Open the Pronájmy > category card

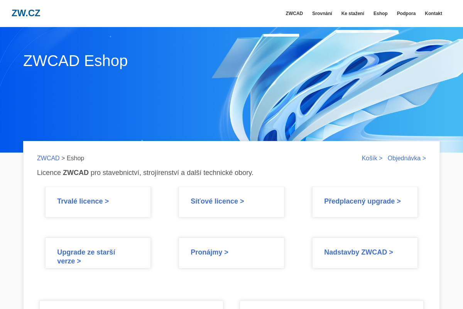(231, 253)
